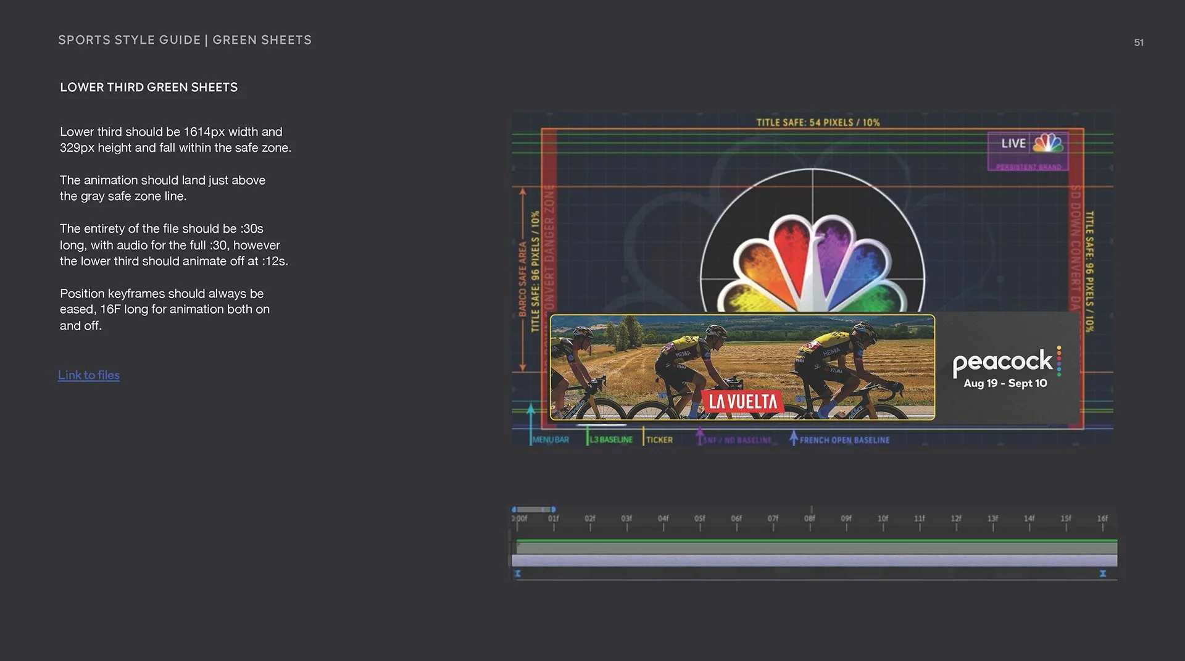Click 'SPORTS STYLE GUIDE | GREEN SHEETS' header
Image resolution: width=1185 pixels, height=661 pixels.
[x=185, y=40]
